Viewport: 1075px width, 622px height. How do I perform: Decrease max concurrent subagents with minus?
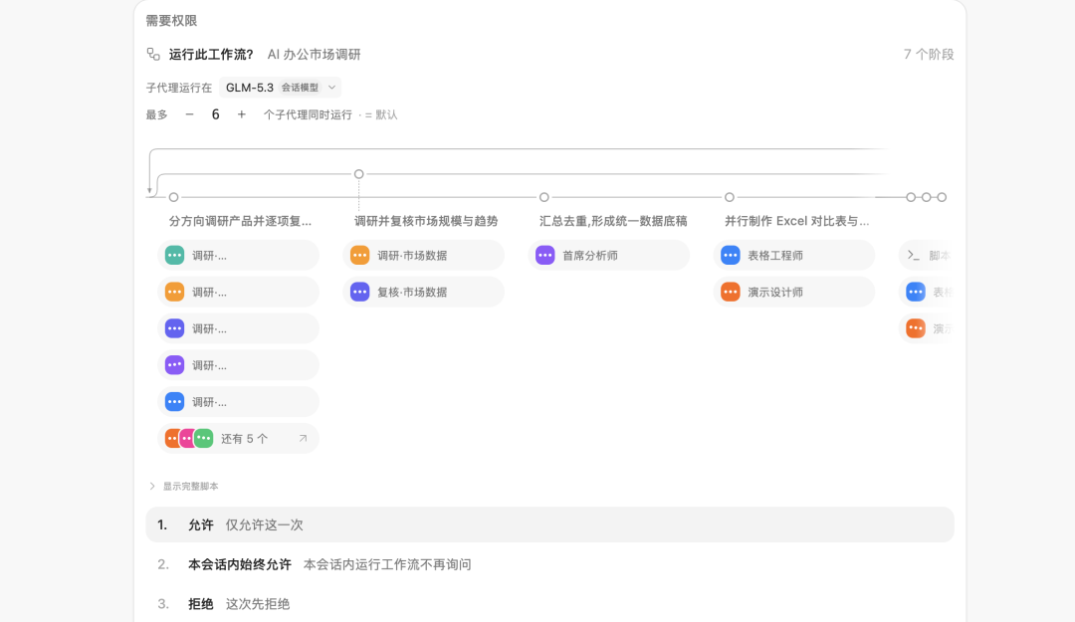pos(189,114)
